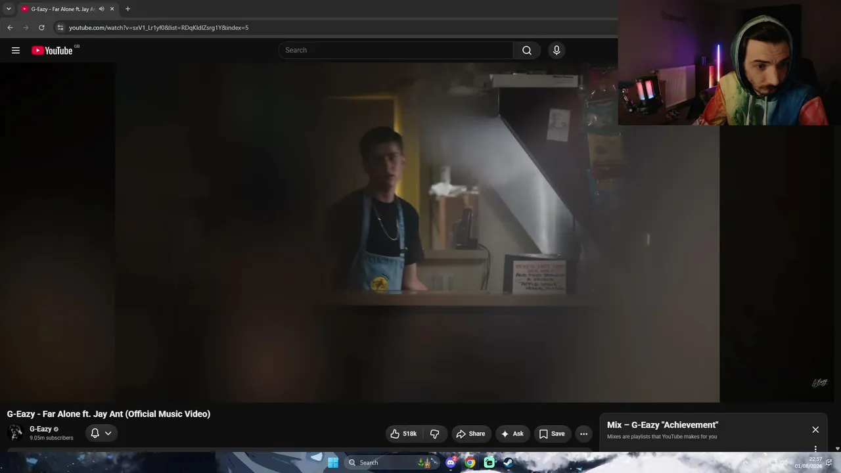Screen dimensions: 841x473
Task: Open a new browser tab
Action: [127, 9]
